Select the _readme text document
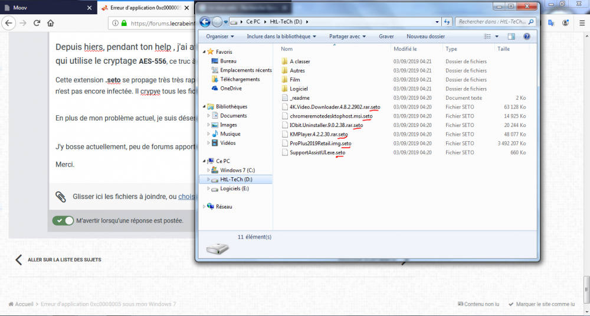Viewport: 590px width, 316px height. click(300, 98)
